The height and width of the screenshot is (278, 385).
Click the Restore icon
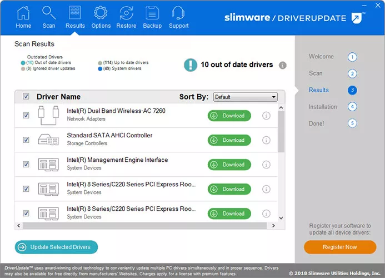(x=126, y=13)
